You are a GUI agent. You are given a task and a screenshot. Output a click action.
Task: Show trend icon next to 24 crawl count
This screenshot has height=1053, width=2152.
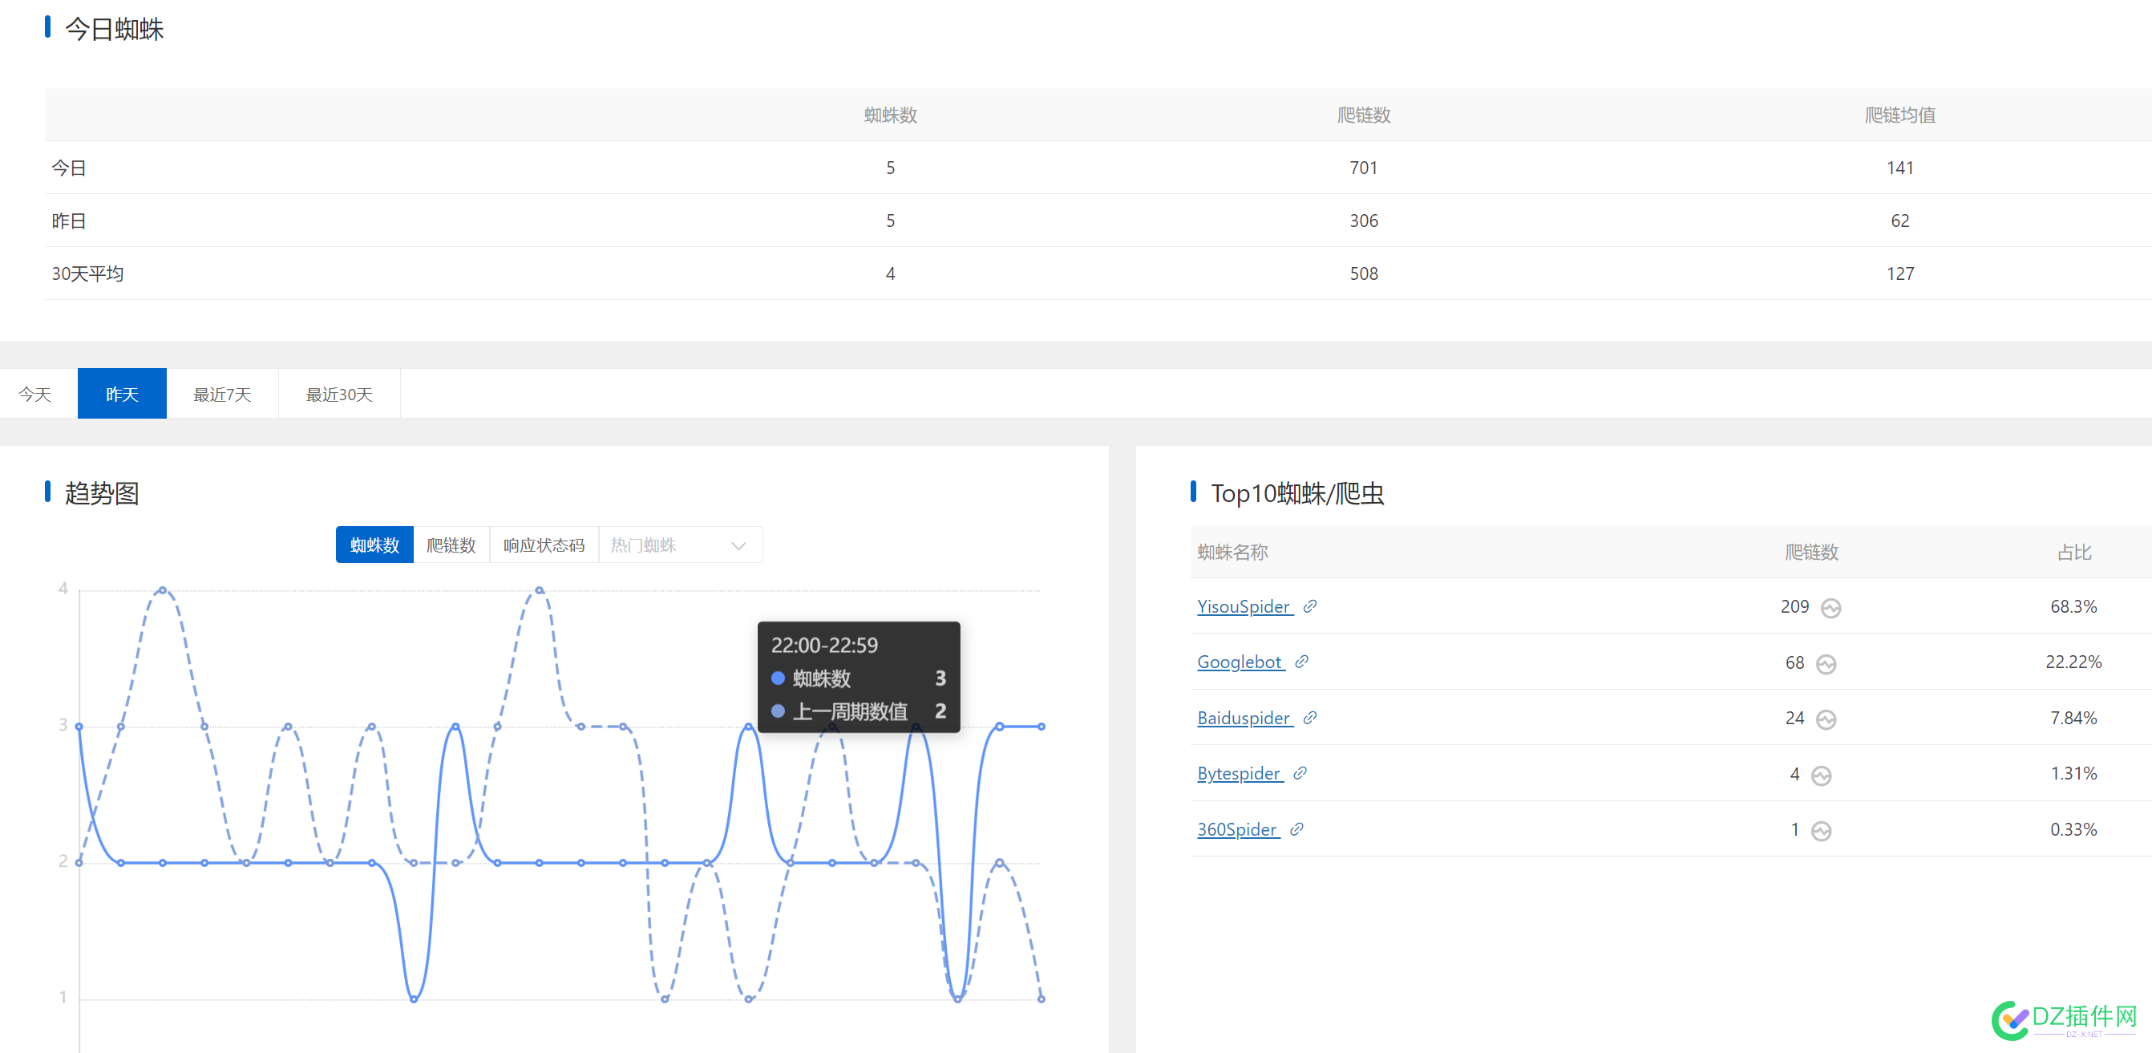tap(1826, 719)
